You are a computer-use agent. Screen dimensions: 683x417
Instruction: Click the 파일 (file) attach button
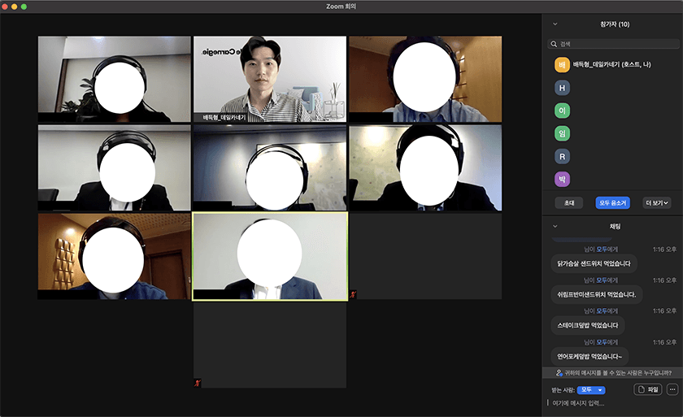tap(648, 389)
